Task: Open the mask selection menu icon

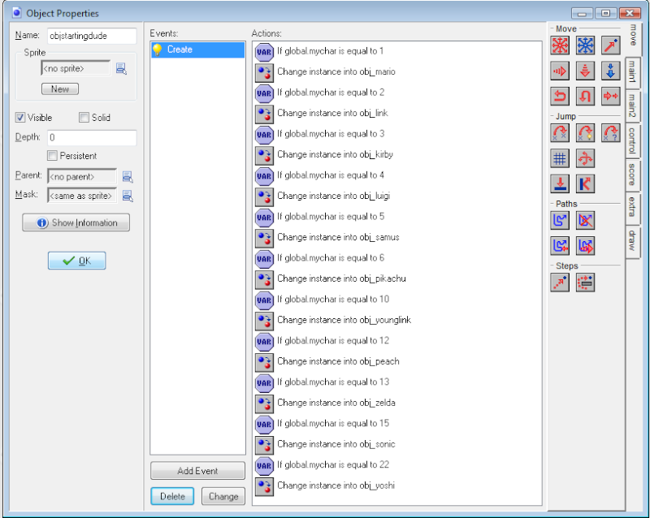Action: [x=128, y=196]
